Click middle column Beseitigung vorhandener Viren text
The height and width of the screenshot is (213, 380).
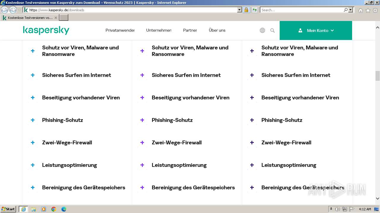[191, 98]
